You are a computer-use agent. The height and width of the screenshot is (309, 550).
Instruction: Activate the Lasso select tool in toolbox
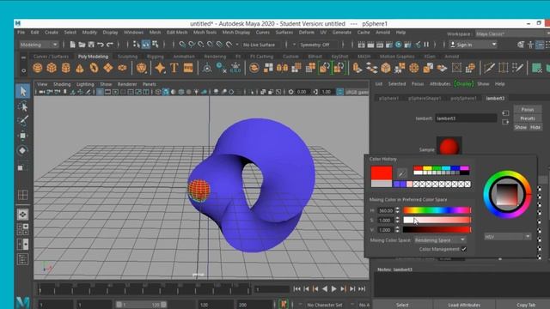click(x=23, y=106)
